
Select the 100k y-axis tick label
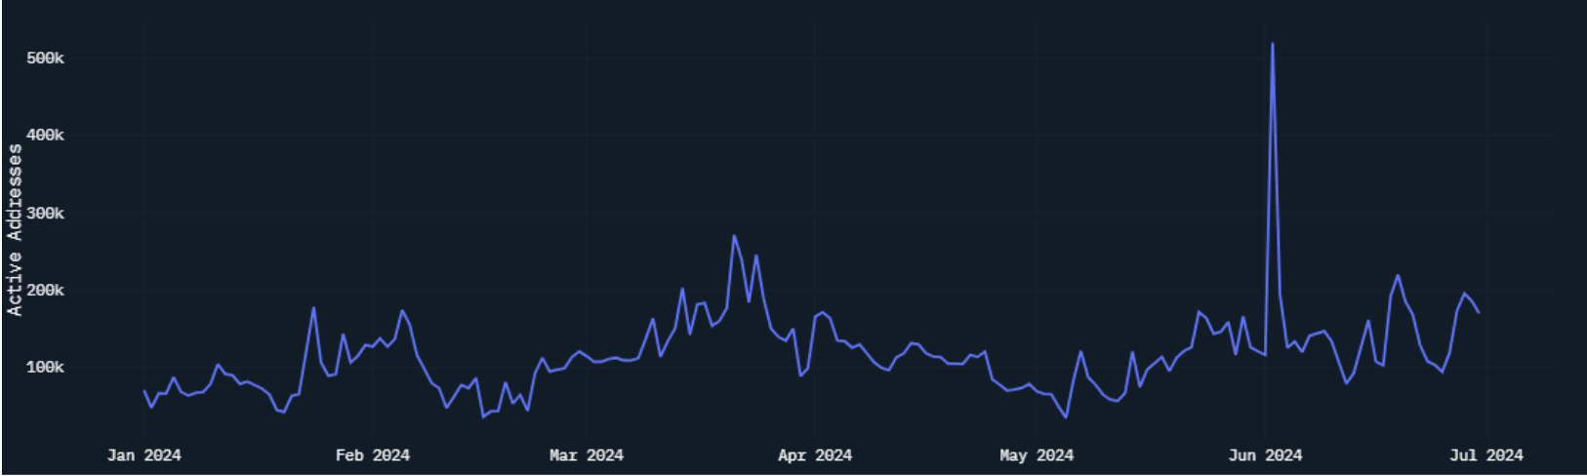pyautogui.click(x=45, y=368)
